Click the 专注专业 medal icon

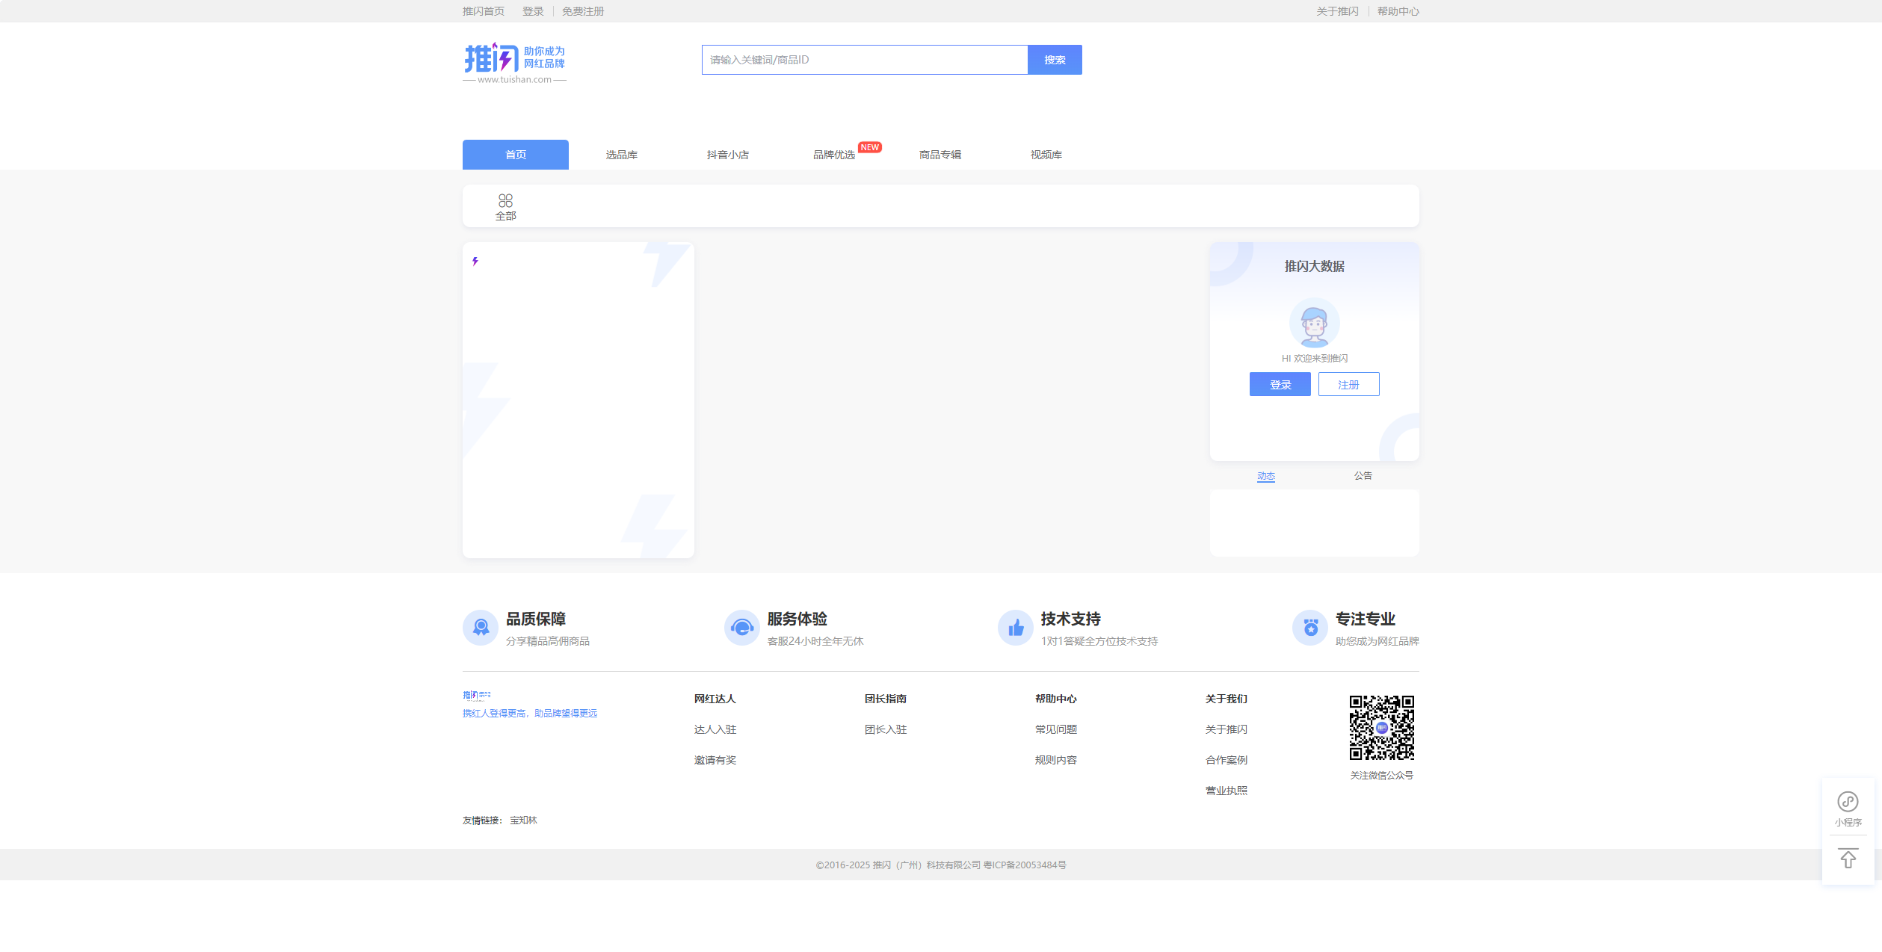(x=1310, y=628)
